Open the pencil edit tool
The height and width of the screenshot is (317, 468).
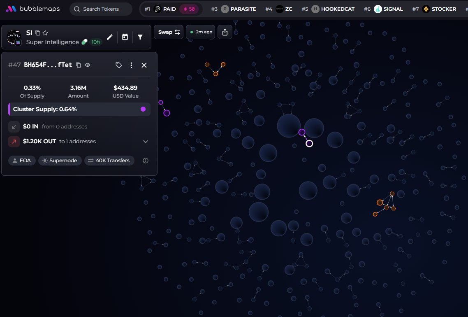[110, 37]
